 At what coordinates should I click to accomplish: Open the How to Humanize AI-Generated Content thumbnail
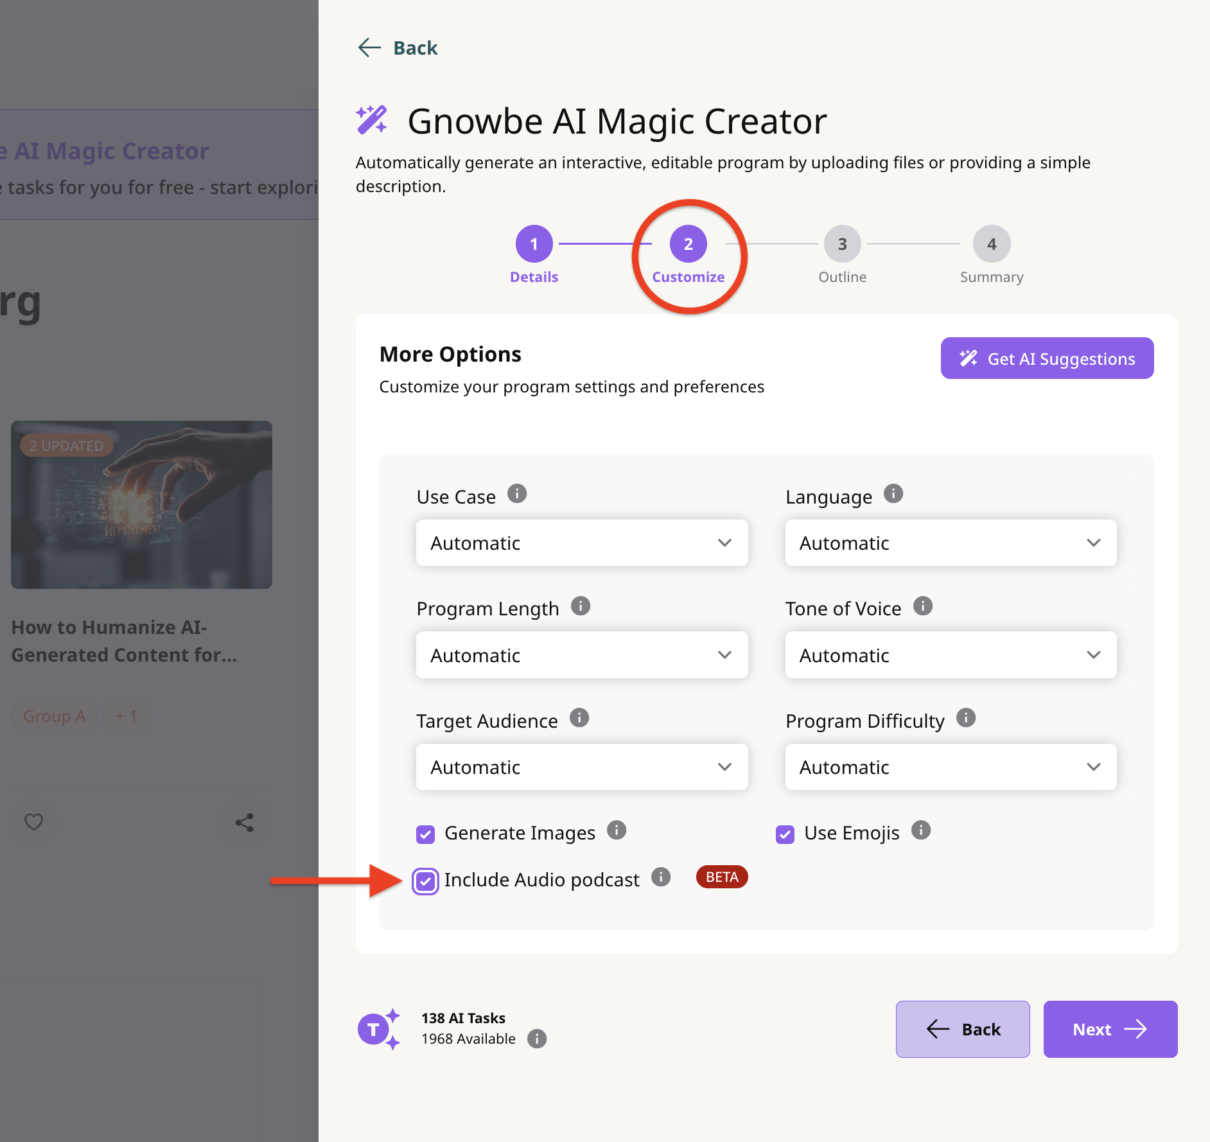[141, 504]
